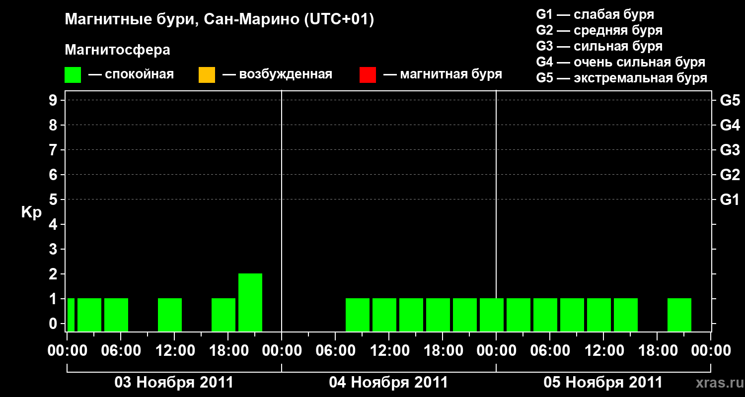The width and height of the screenshot is (745, 397).
Task: Click the '— возбужденная' legend label
Action: [x=277, y=75]
